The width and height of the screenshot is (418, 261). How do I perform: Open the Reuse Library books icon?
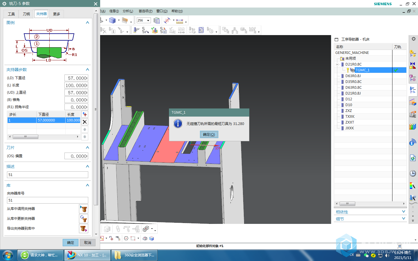[413, 127]
